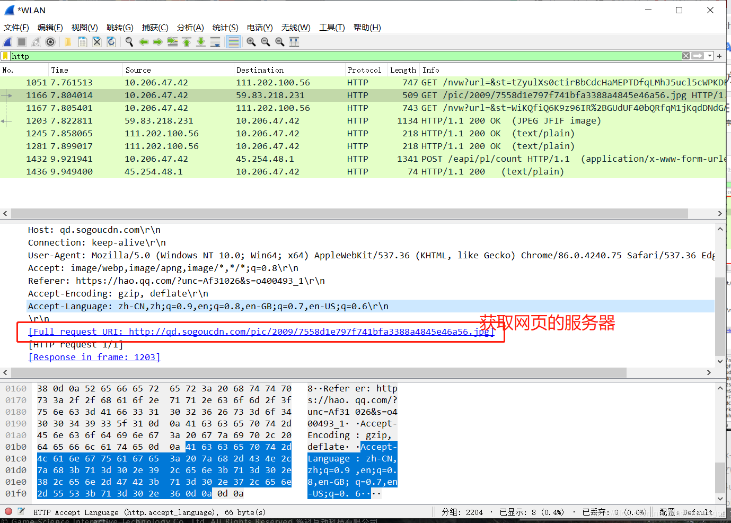The image size is (731, 523).
Task: Open the 电话(Y) menu
Action: click(x=260, y=28)
